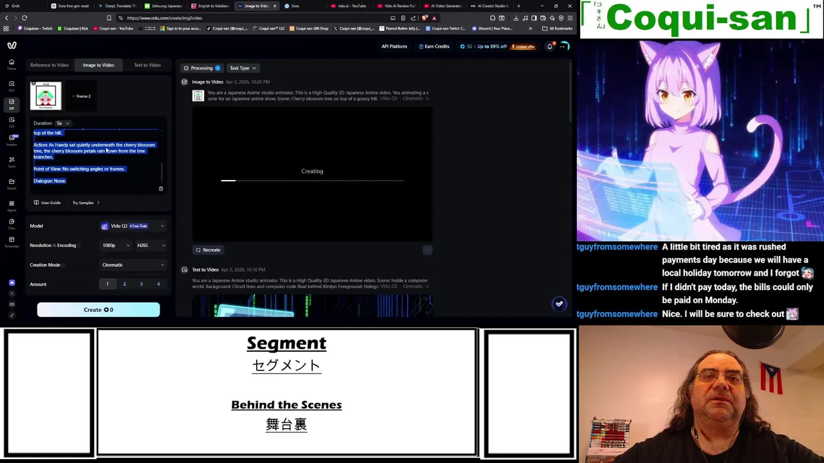This screenshot has width=824, height=463.
Task: Open the browser hamburger menu
Action: click(570, 18)
